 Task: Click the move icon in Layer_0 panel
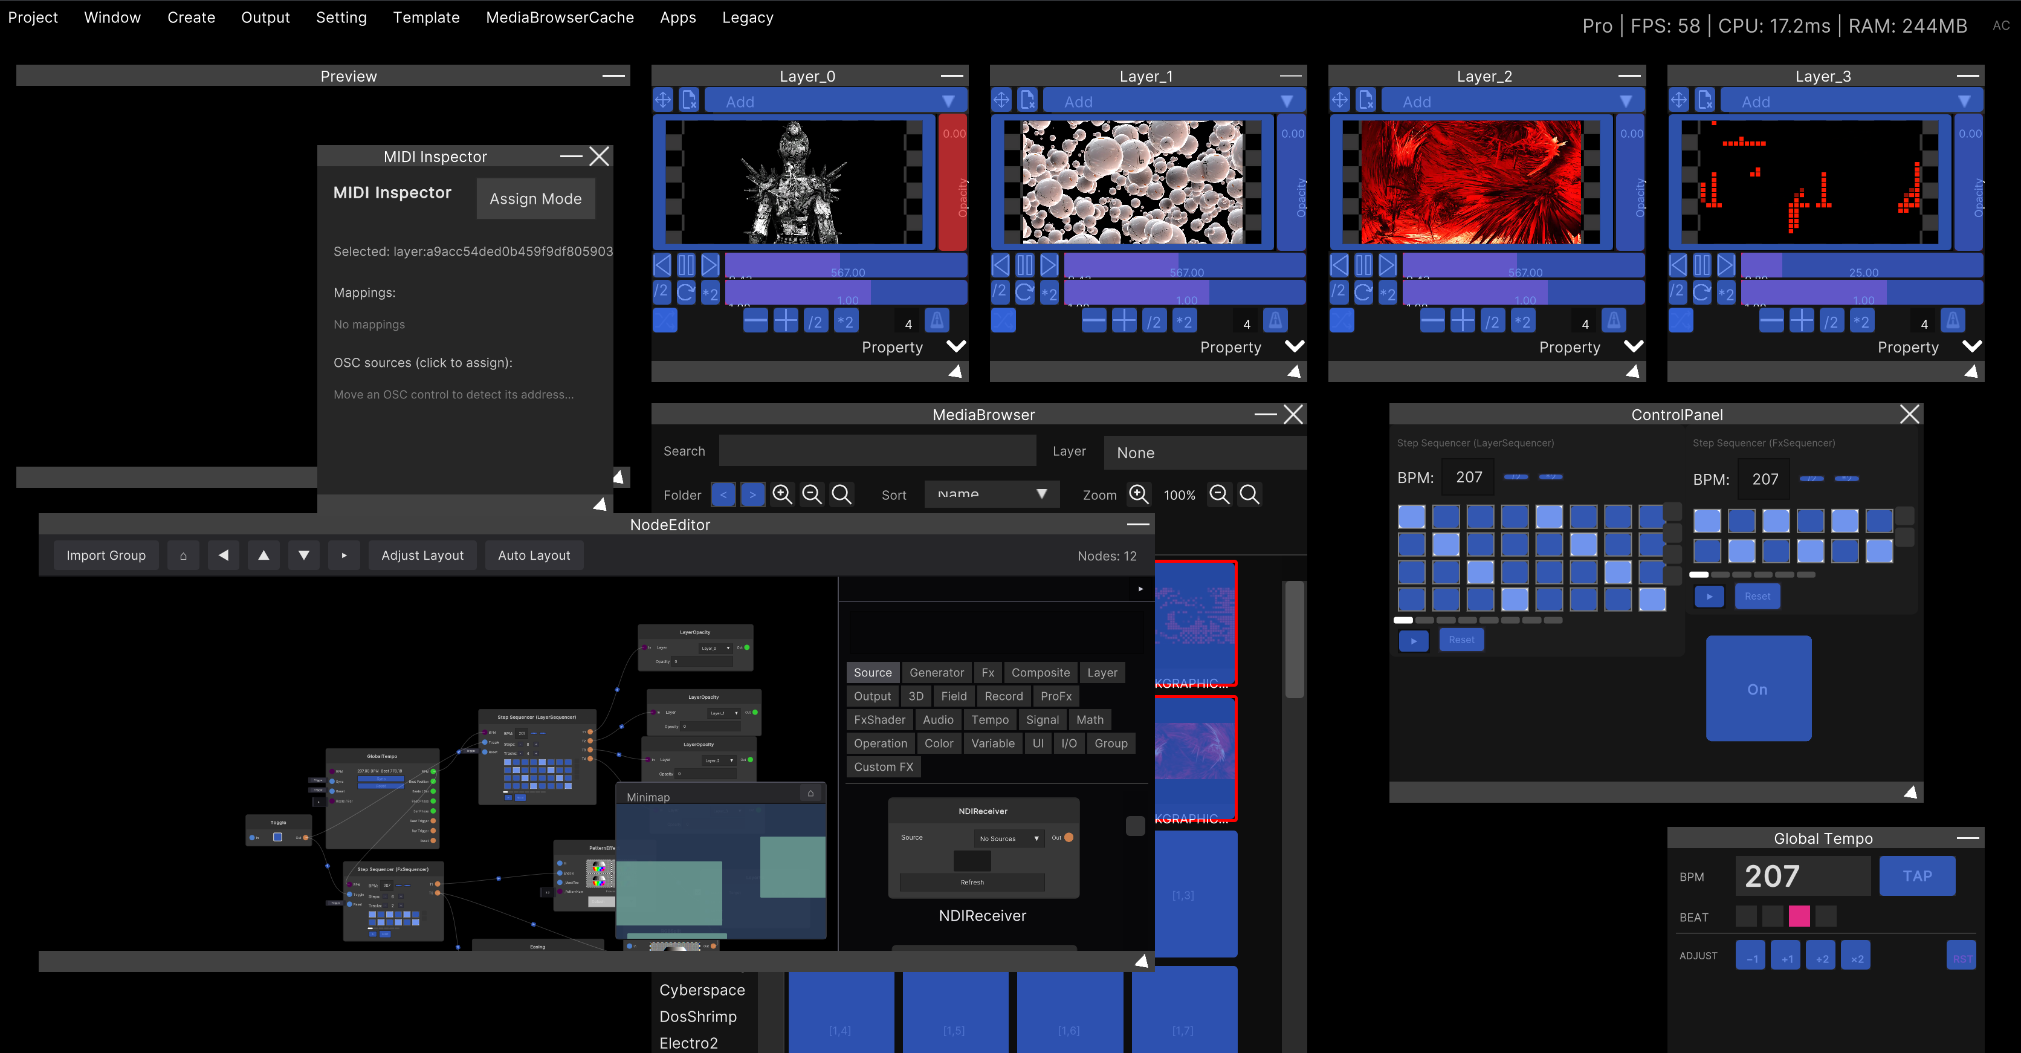663,100
